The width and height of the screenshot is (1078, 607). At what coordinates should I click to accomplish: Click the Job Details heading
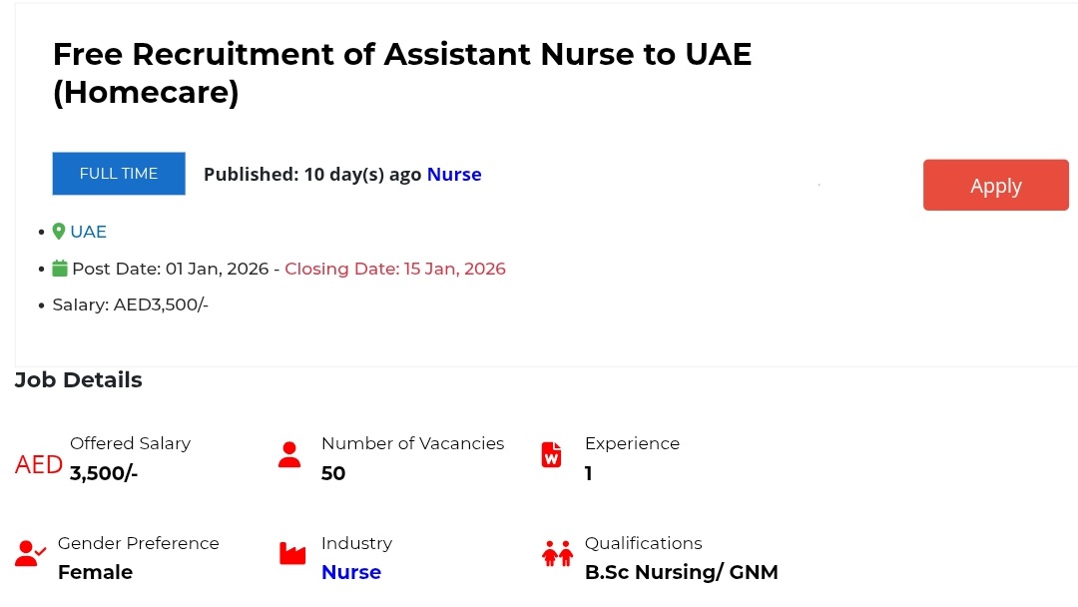point(78,380)
